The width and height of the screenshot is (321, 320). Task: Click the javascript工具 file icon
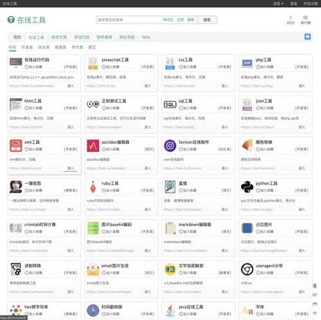[93, 63]
